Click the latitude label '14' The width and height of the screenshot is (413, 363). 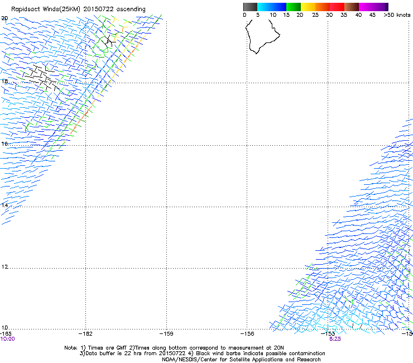4,205
